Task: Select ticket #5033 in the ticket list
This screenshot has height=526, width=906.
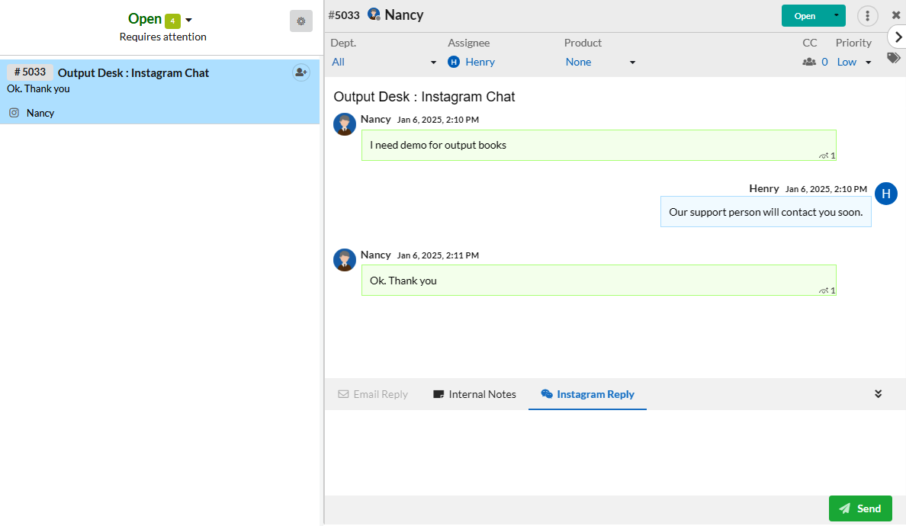Action: point(159,91)
